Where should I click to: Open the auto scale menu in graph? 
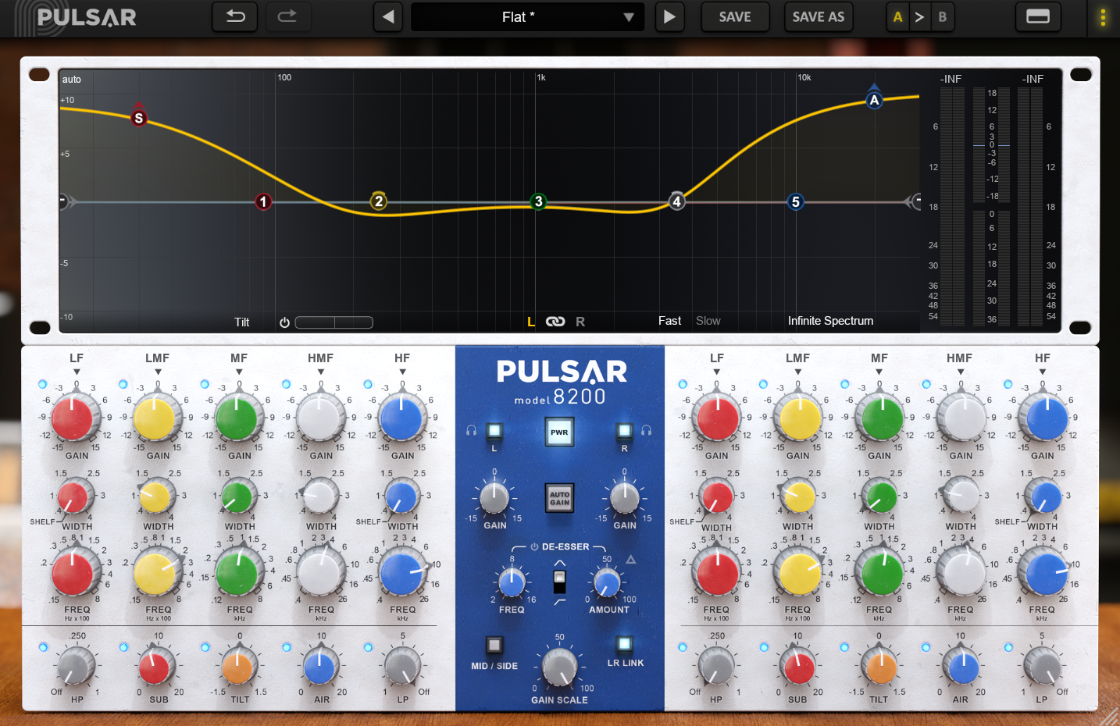pyautogui.click(x=72, y=80)
